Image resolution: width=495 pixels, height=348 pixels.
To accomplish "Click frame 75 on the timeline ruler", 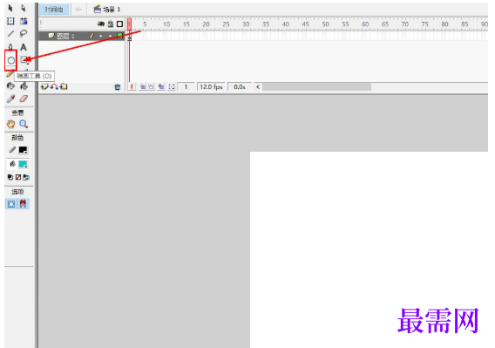I will pyautogui.click(x=425, y=24).
